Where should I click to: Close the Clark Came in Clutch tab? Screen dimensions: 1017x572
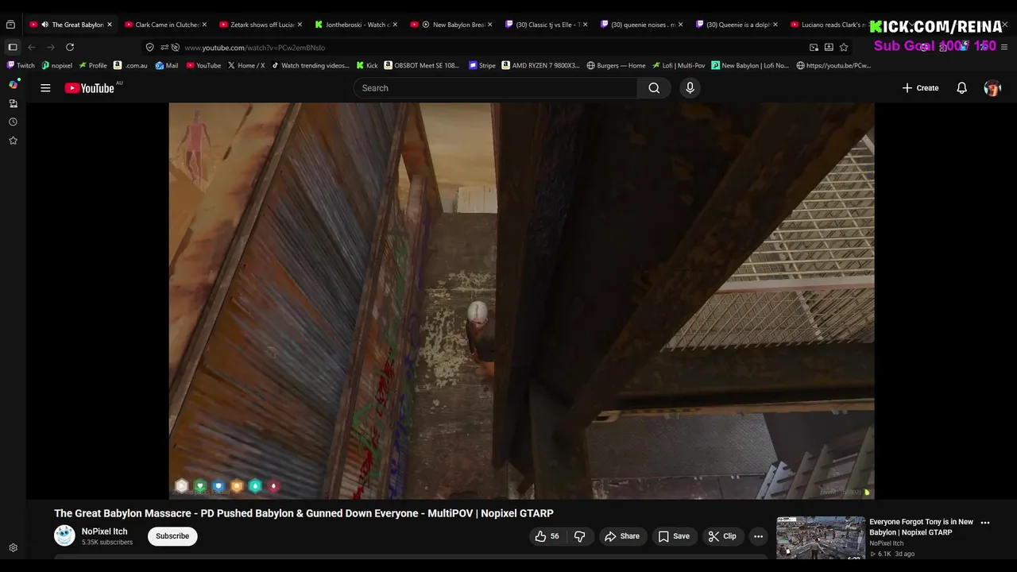click(204, 25)
